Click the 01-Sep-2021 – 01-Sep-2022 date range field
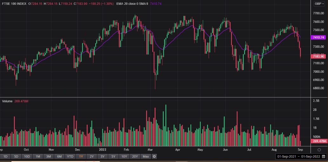 point(301,157)
